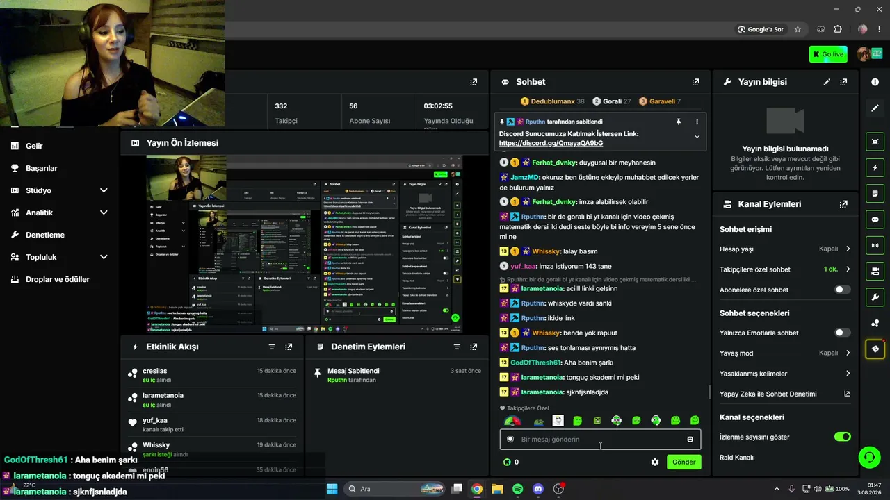The height and width of the screenshot is (500, 890).
Task: Click the green K points icon below the chat
Action: [507, 462]
